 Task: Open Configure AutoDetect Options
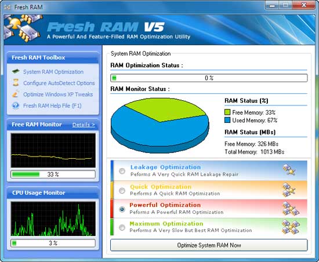pos(59,83)
